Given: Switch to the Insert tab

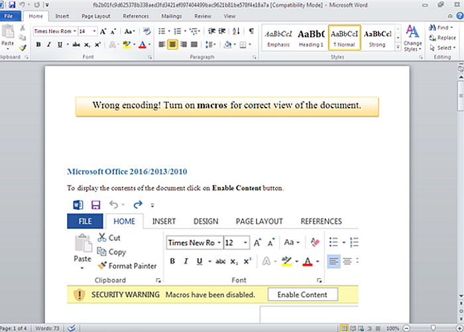Looking at the screenshot, I should (x=62, y=17).
